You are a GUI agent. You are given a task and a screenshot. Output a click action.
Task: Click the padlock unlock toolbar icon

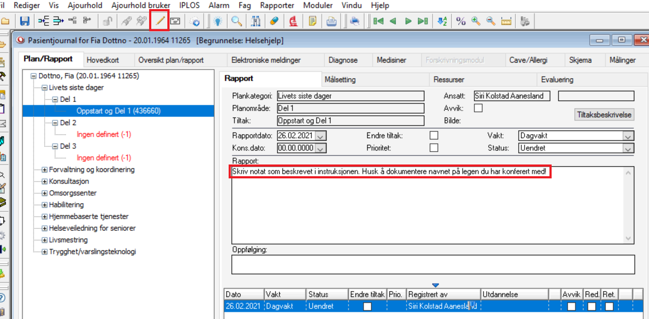click(x=107, y=21)
